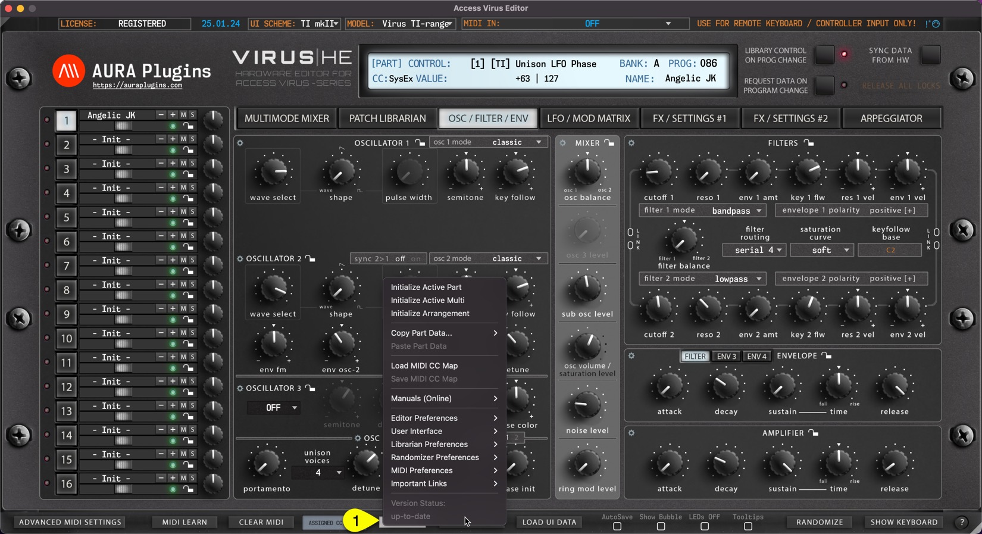Toggle the Show Bubble checkbox
Viewport: 982px width, 534px height.
pos(661,526)
